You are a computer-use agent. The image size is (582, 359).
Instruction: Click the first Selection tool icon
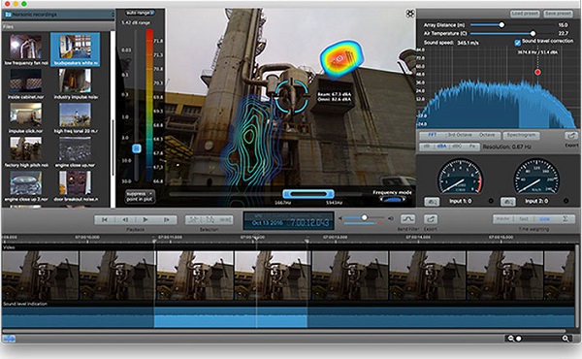tap(193, 220)
